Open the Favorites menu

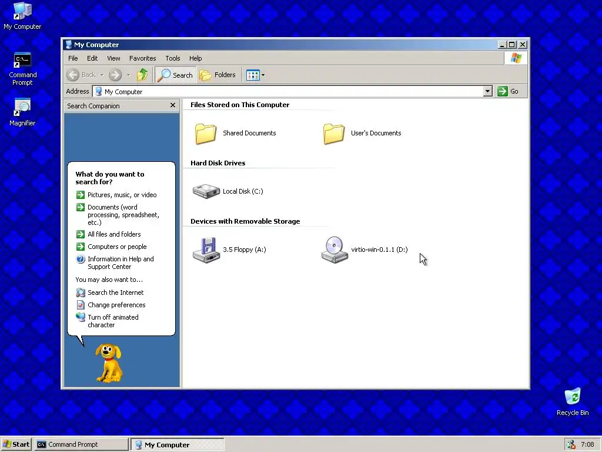pos(142,58)
